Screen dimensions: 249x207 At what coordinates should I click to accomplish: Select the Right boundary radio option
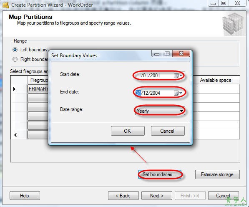[15, 59]
